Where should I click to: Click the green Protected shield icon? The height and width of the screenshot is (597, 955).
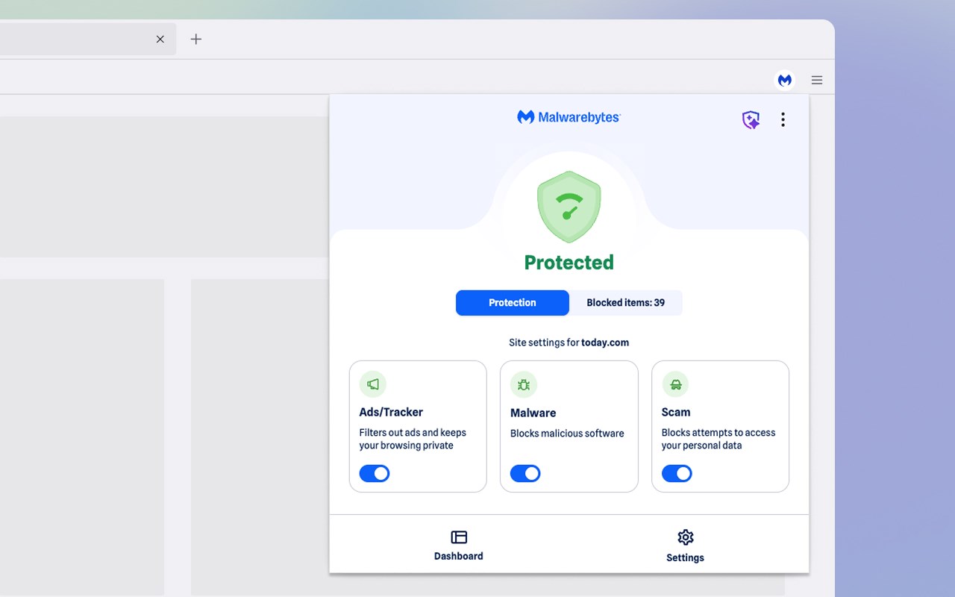click(x=569, y=207)
